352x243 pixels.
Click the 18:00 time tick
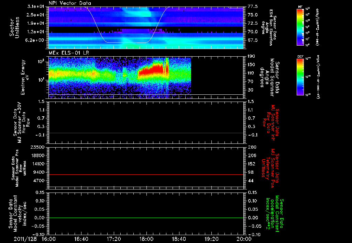click(x=146, y=239)
